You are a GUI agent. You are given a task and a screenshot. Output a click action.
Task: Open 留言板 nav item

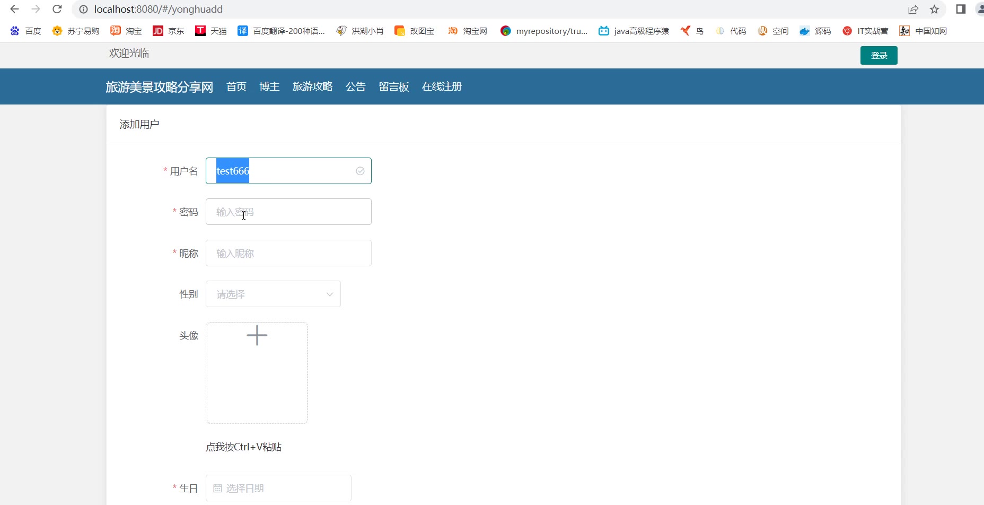click(x=394, y=86)
